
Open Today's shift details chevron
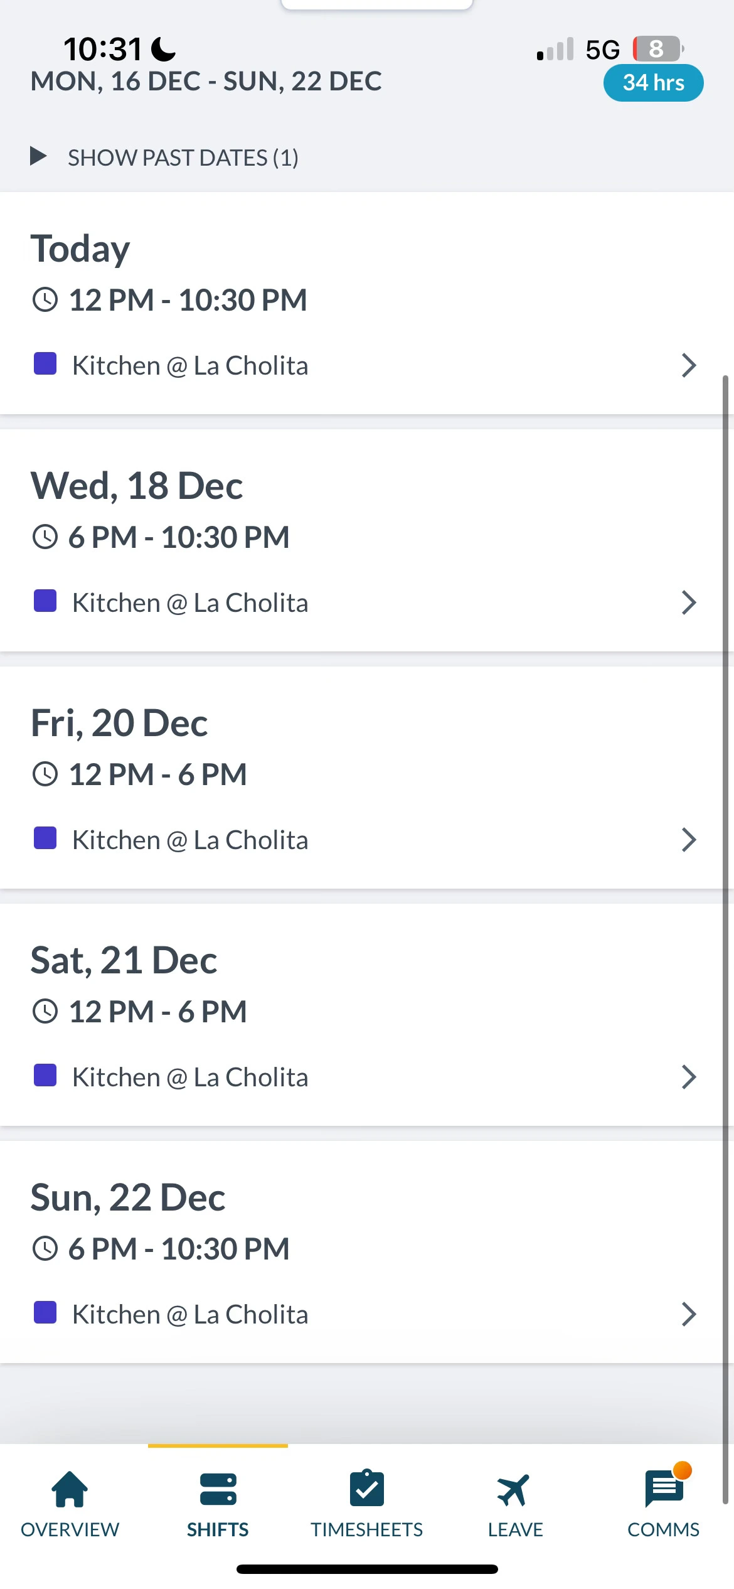[689, 365]
